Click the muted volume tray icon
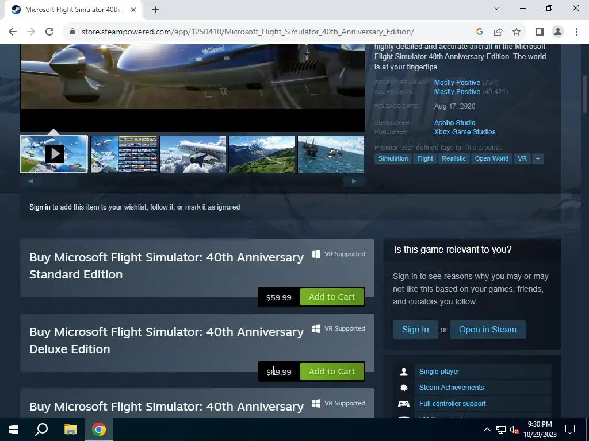Image resolution: width=589 pixels, height=441 pixels. pyautogui.click(x=515, y=430)
